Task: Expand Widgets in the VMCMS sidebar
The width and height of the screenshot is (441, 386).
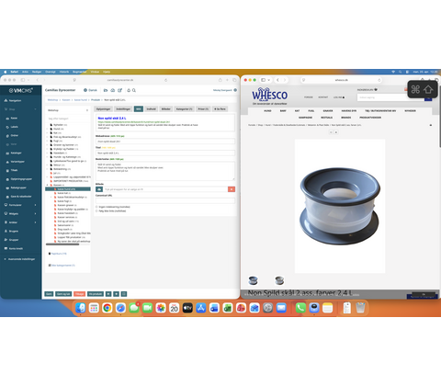Action: click(x=35, y=214)
